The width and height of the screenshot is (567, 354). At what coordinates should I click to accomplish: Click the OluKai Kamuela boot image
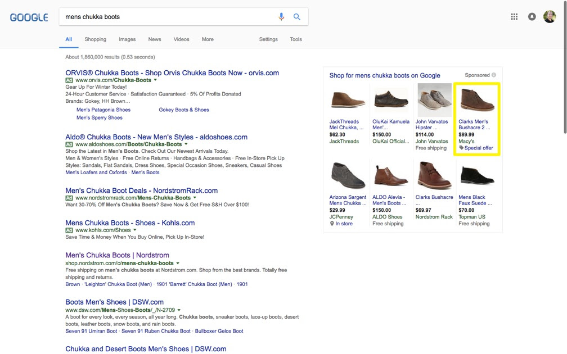coord(391,99)
